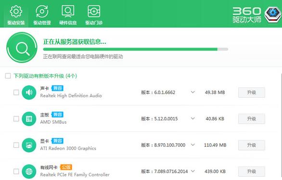Click the 正在联网查询最适合您电脑硬件的驱动 subtitle
The width and height of the screenshot is (282, 180).
tap(83, 57)
